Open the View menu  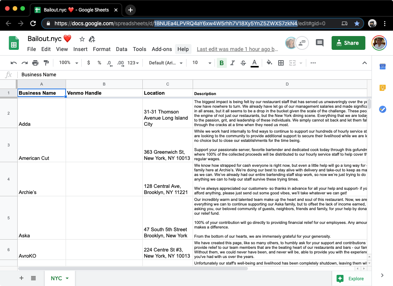click(x=62, y=49)
